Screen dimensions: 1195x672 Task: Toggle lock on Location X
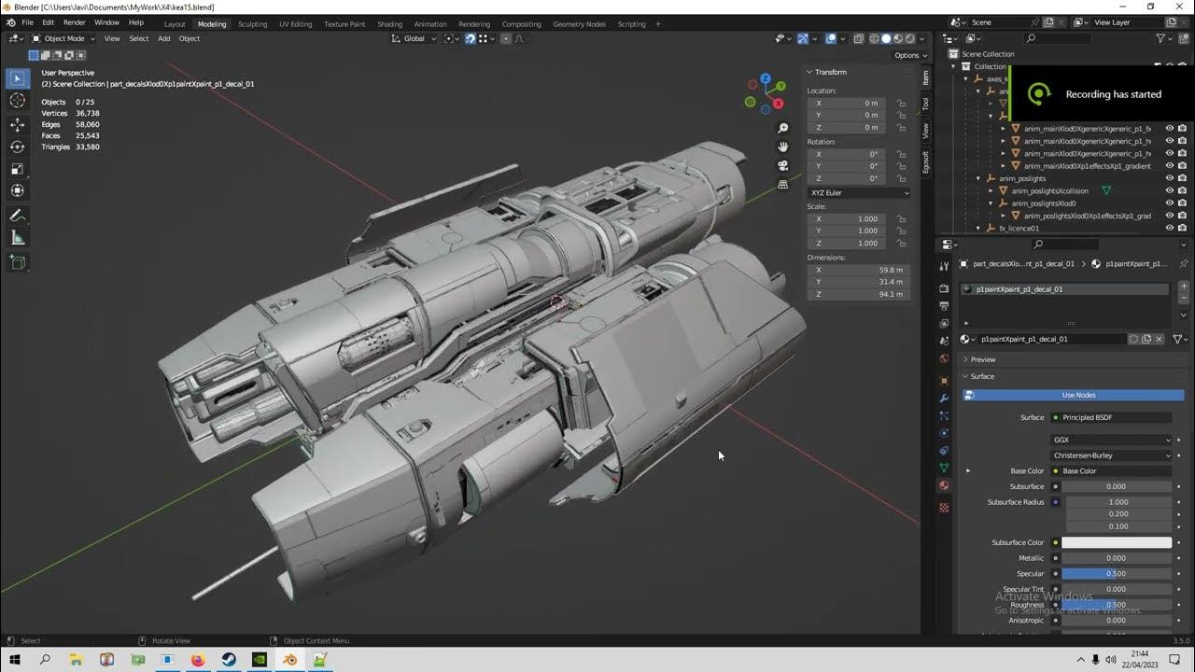(901, 103)
